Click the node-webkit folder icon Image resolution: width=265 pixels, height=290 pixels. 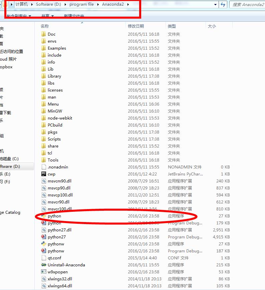coord(44,118)
